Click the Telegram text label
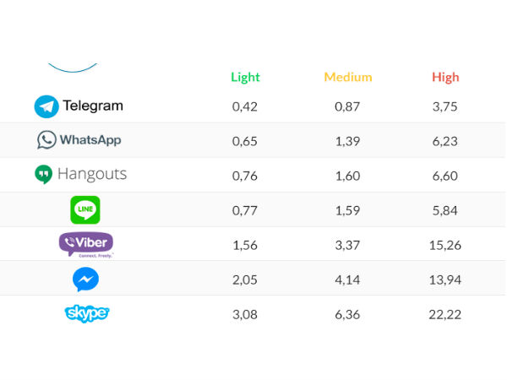507x380 pixels. coord(93,106)
